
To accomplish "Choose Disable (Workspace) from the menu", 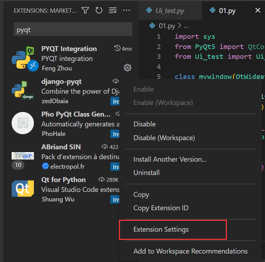I will tap(191, 138).
